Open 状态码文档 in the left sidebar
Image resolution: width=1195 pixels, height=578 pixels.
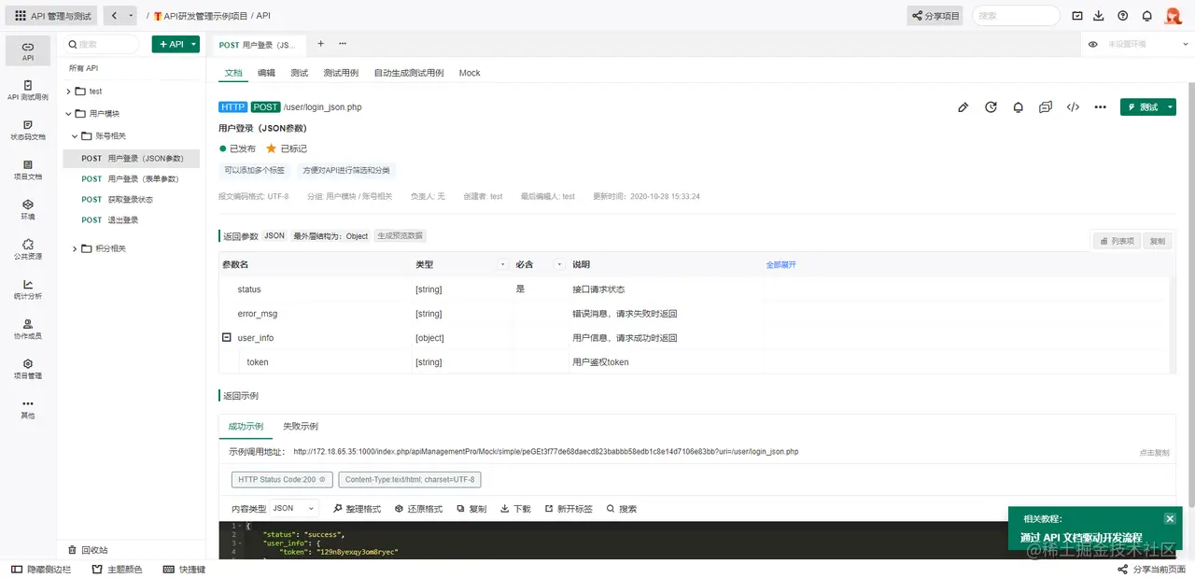(x=28, y=130)
